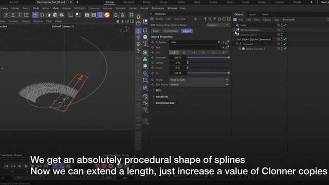Expand the SIZE section

coord(153,90)
